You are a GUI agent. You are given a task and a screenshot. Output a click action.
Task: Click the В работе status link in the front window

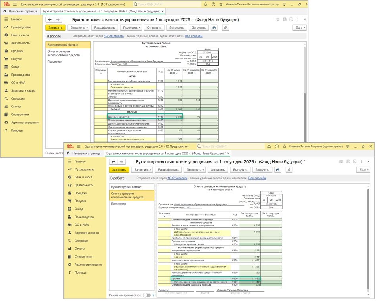tap(117, 178)
